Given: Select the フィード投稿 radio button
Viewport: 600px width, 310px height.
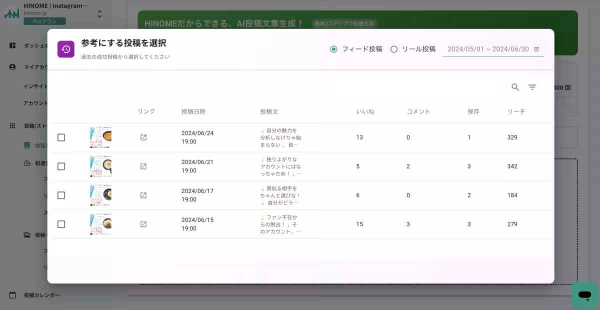Looking at the screenshot, I should 333,49.
